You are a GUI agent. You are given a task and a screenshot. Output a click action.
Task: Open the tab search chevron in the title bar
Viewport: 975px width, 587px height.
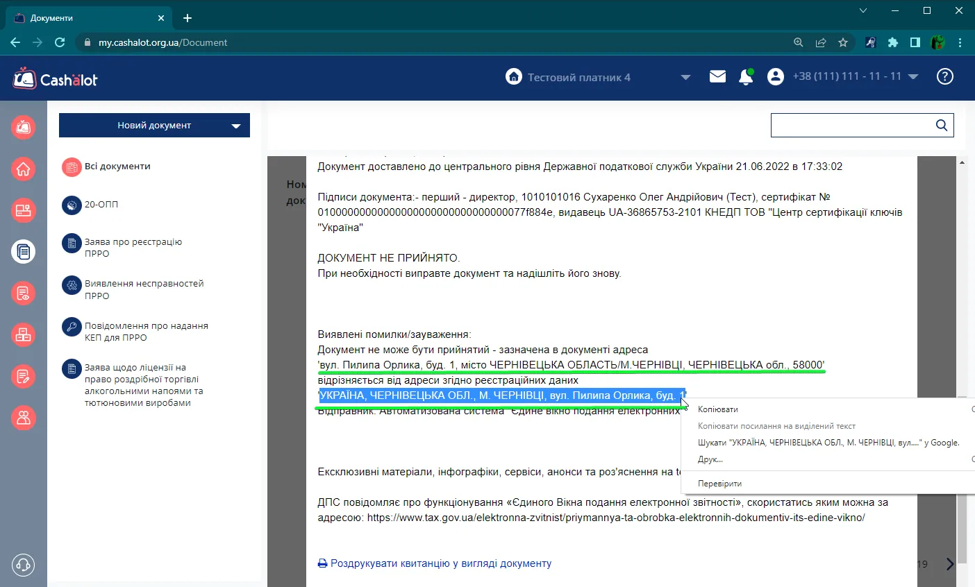coord(863,10)
